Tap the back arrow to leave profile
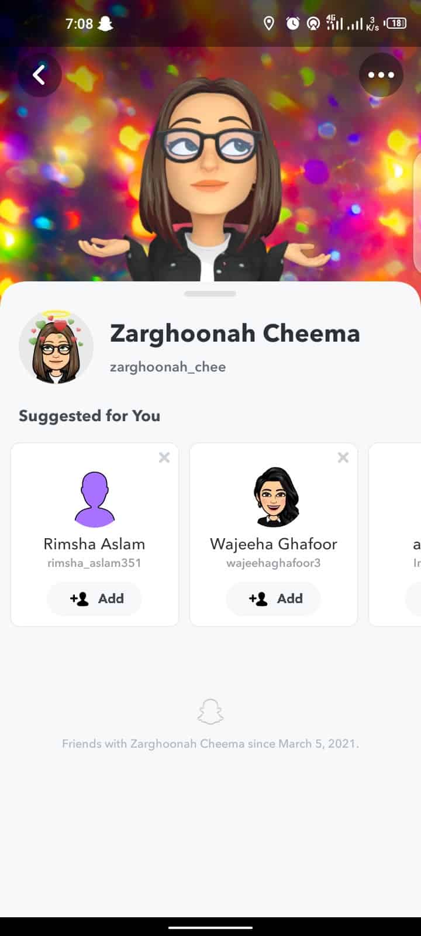 tap(39, 75)
